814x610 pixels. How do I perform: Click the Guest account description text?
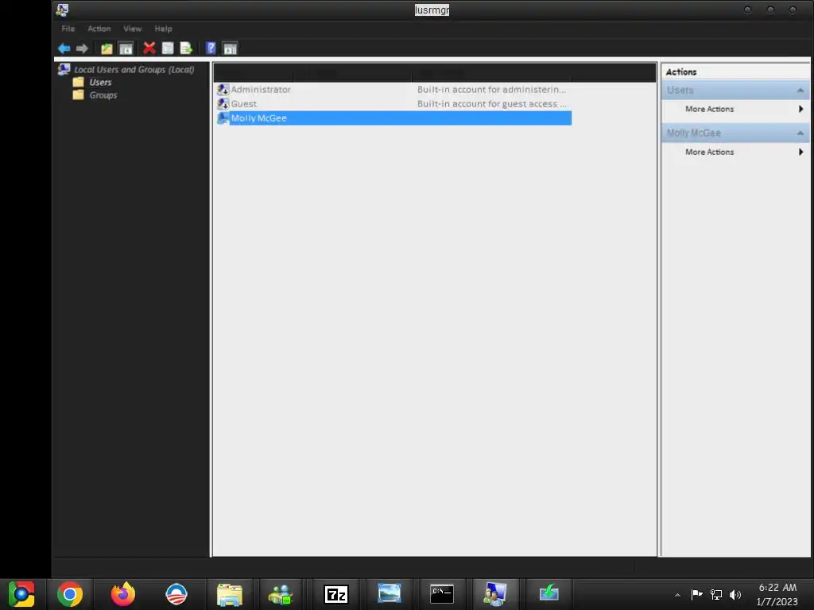491,104
